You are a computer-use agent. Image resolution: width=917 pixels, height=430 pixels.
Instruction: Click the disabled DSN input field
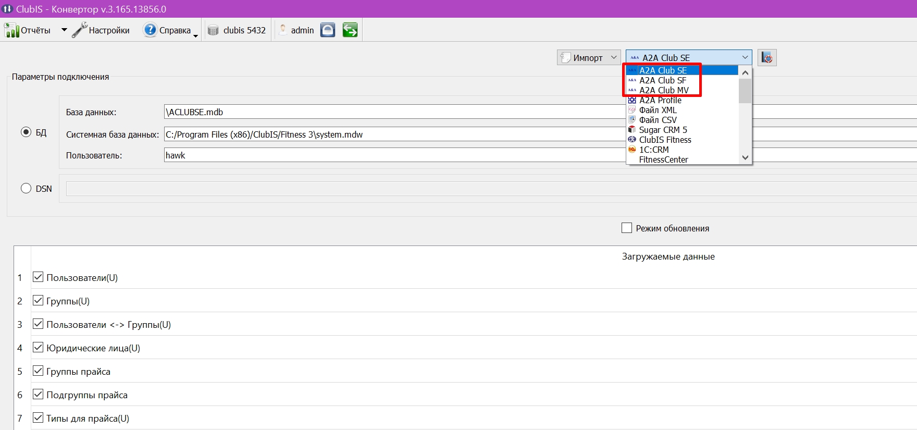(x=491, y=189)
